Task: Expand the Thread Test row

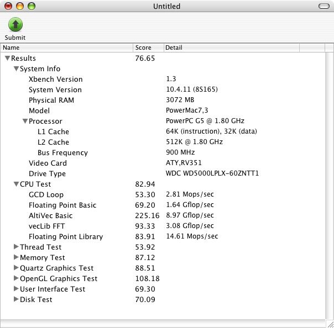Action: [16, 247]
